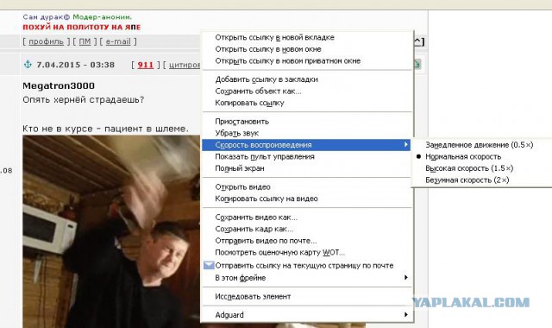552x328 pixels.
Task: Expand 'Скорость воспроизведения' submenu
Action: 306,145
